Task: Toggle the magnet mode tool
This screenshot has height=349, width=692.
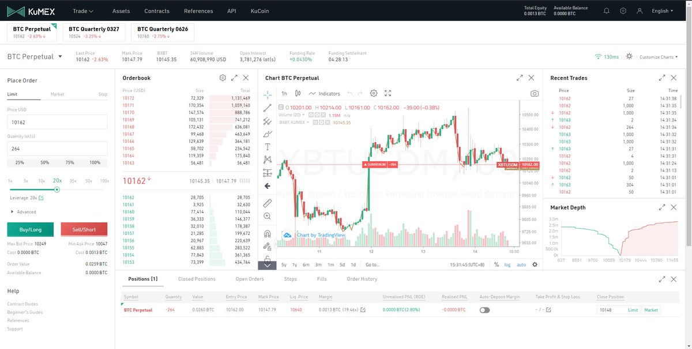Action: [267, 234]
